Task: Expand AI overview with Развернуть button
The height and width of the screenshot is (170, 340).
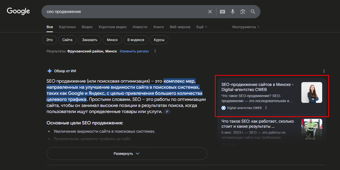Action: click(127, 154)
